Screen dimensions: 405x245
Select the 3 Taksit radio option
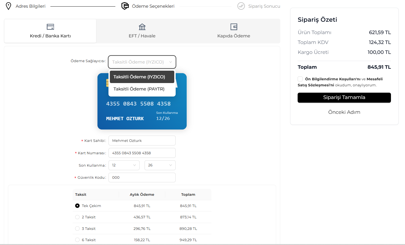click(77, 229)
